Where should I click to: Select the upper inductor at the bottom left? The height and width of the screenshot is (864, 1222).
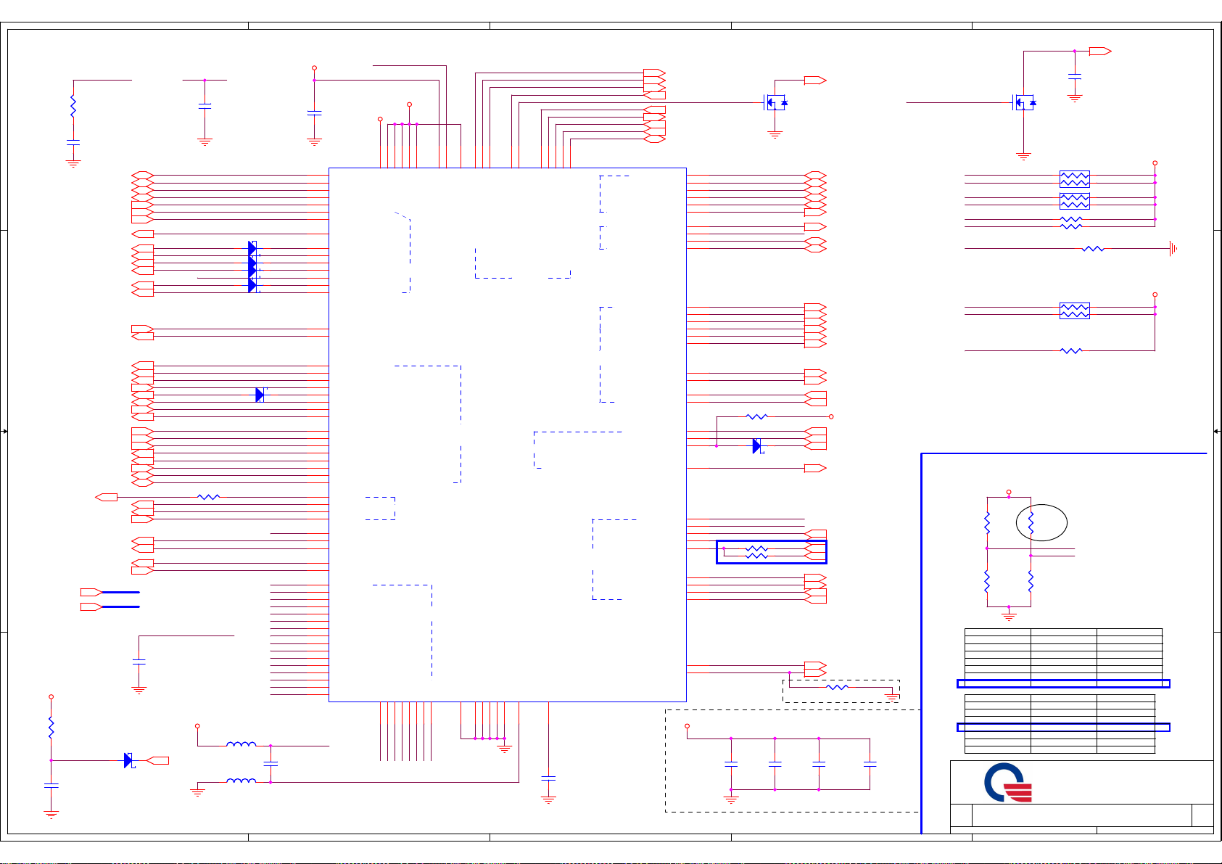[241, 744]
